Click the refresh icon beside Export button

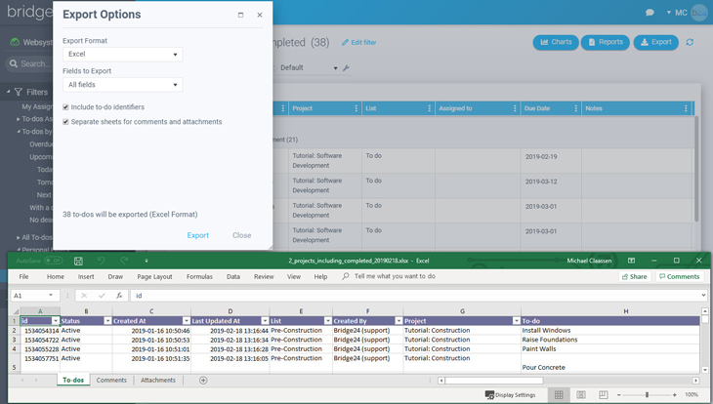click(690, 42)
